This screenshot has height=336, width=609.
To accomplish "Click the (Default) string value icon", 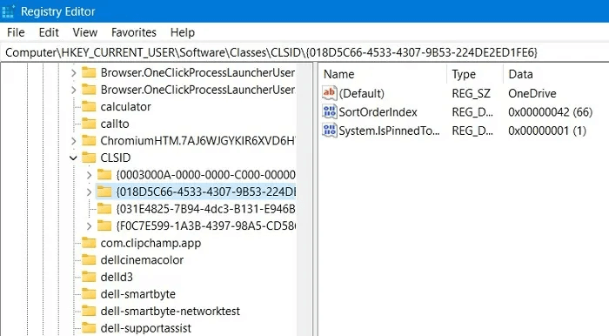I will click(330, 93).
